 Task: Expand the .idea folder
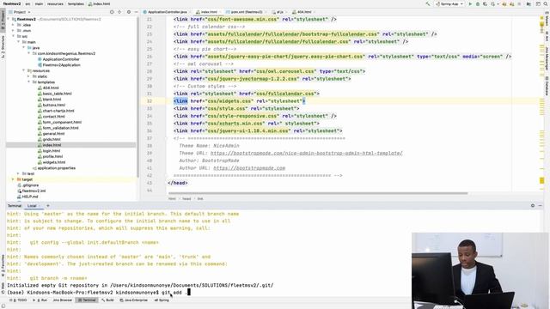14,25
